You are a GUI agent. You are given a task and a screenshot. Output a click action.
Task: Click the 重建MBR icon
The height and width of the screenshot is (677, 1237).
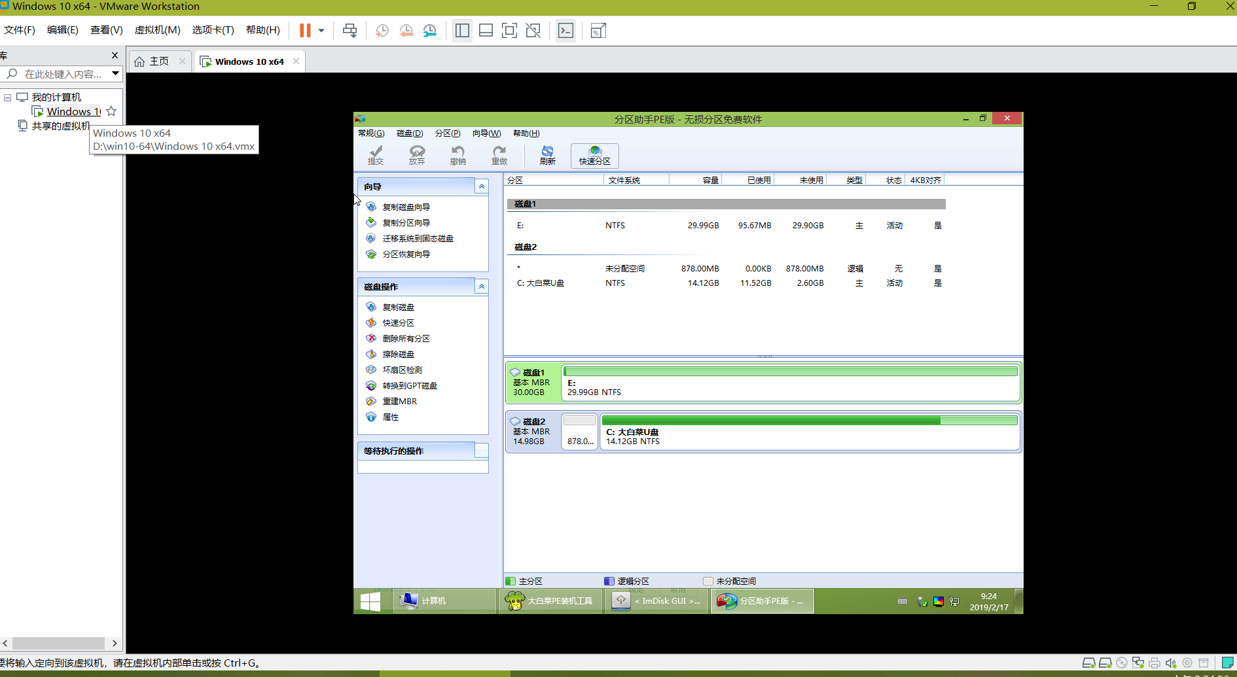371,401
